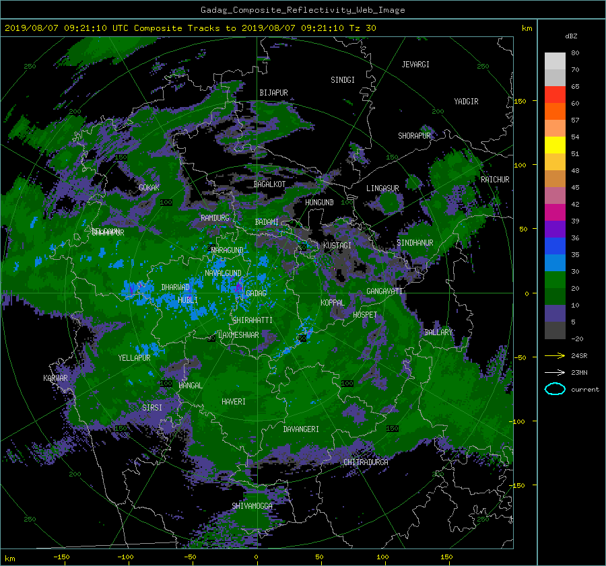This screenshot has height=566, width=606.
Task: Click the GOKAK city label
Action: (x=149, y=187)
